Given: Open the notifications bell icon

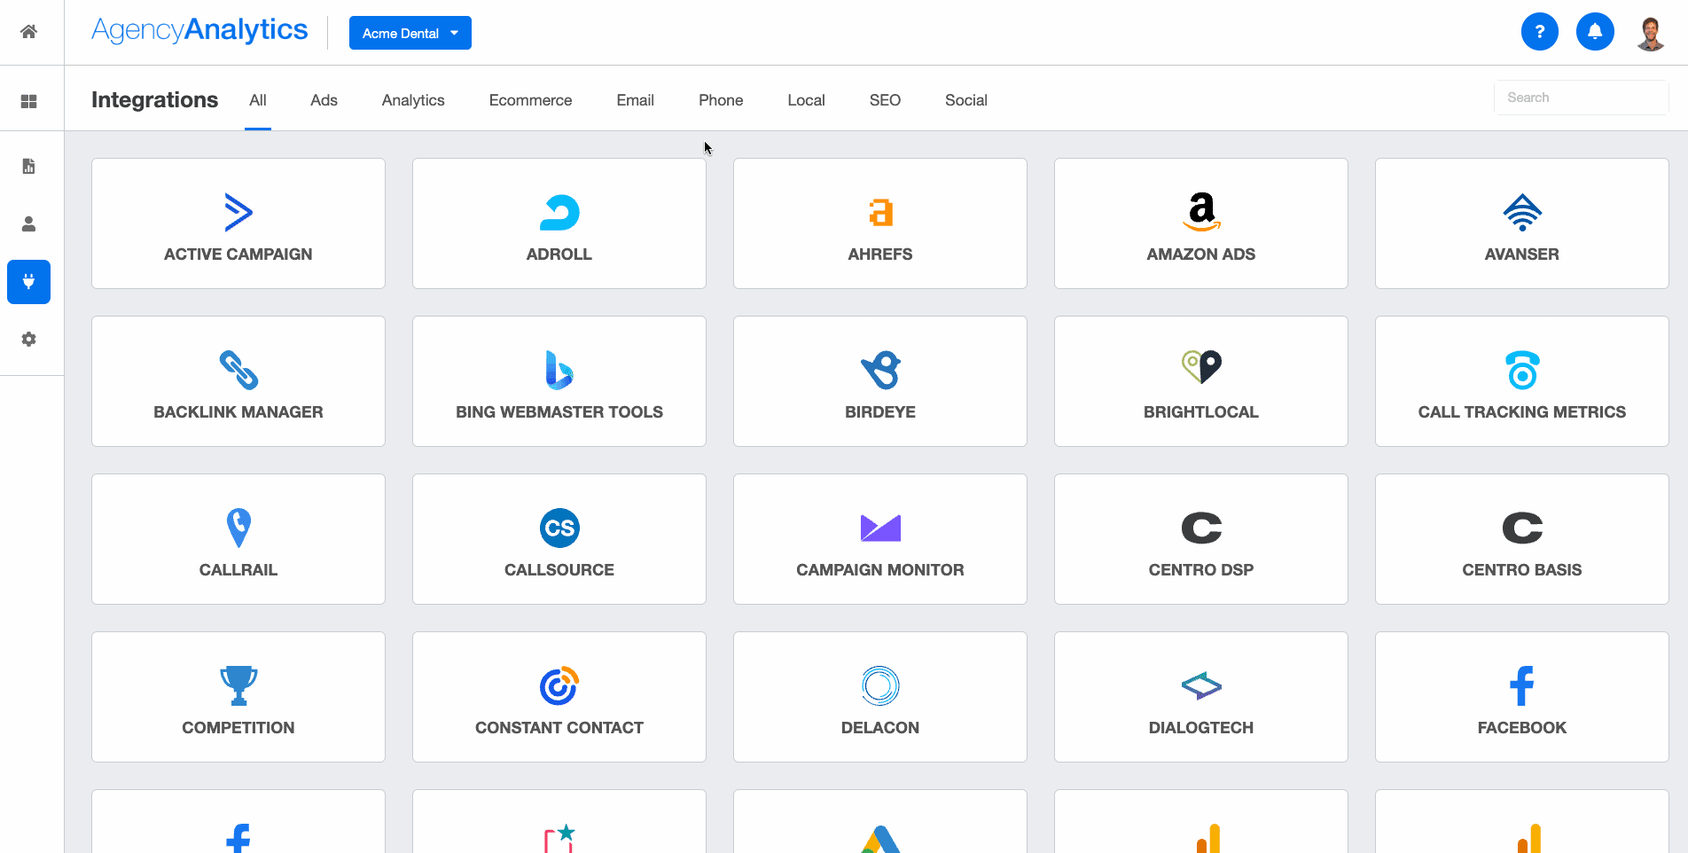Looking at the screenshot, I should pyautogui.click(x=1594, y=32).
